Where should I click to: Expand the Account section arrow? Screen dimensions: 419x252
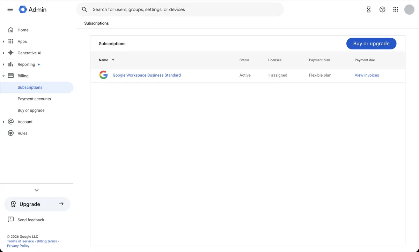point(3,122)
